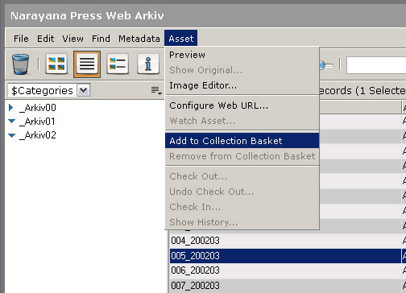
Task: Open the Edit menu
Action: 45,39
